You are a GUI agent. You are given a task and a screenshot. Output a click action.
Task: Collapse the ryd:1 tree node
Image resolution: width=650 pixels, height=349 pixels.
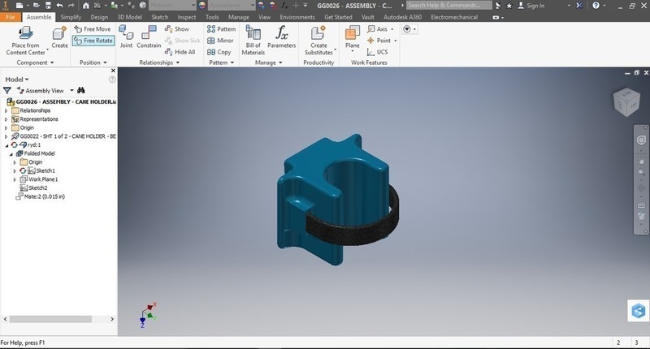[x=6, y=144]
